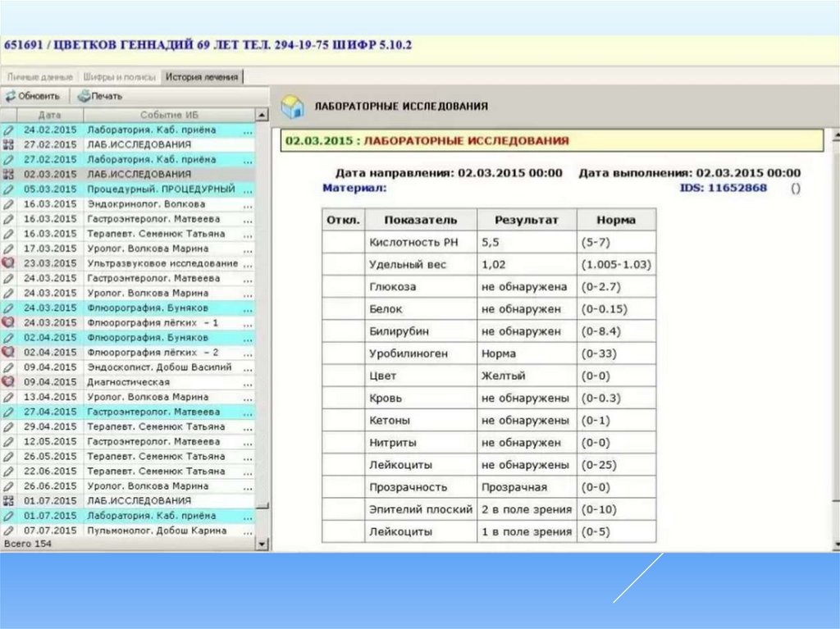Screen dimensions: 840x629
Task: Click the heart icon of the 09.04.2015 Диагностическая row
Action: pyautogui.click(x=8, y=382)
